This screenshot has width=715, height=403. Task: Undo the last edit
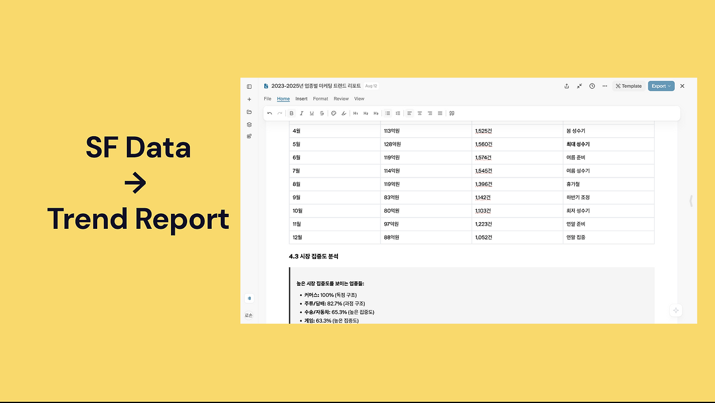click(x=270, y=113)
